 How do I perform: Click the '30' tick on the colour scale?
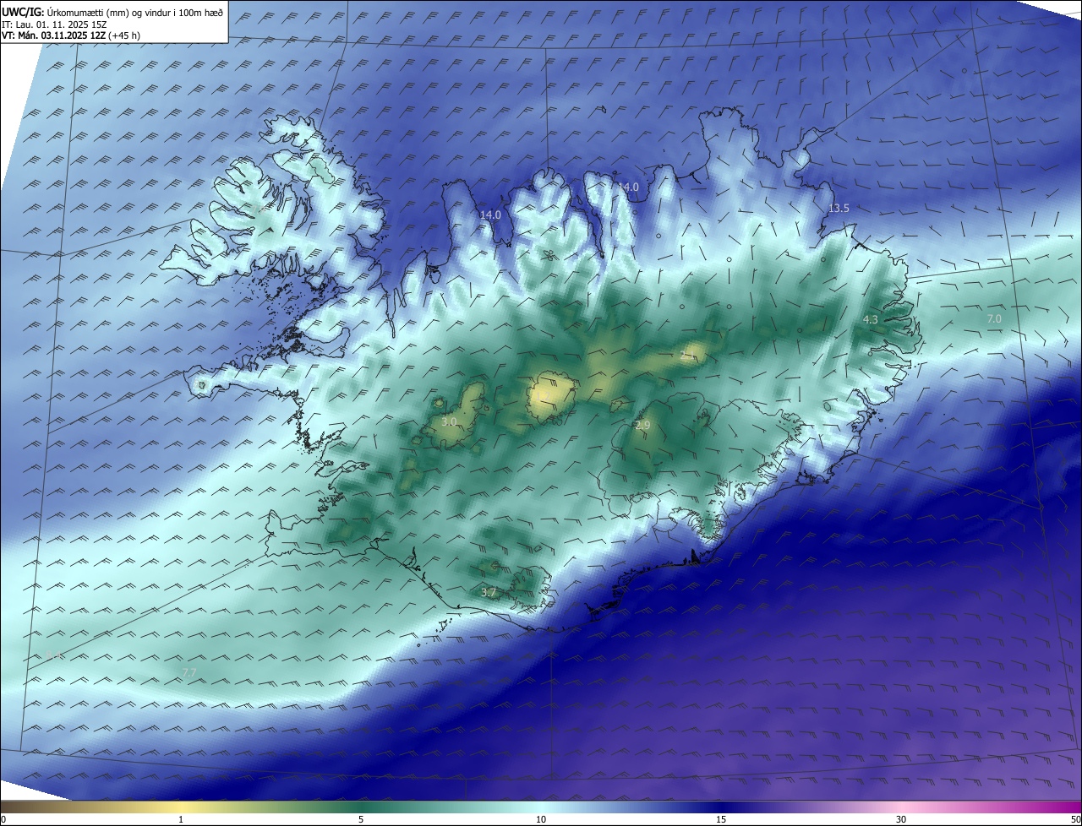901,819
